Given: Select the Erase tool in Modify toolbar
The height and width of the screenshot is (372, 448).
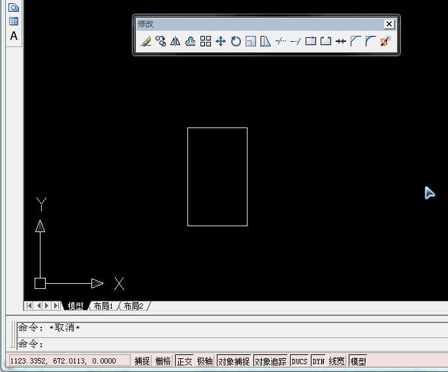Looking at the screenshot, I should [x=146, y=41].
